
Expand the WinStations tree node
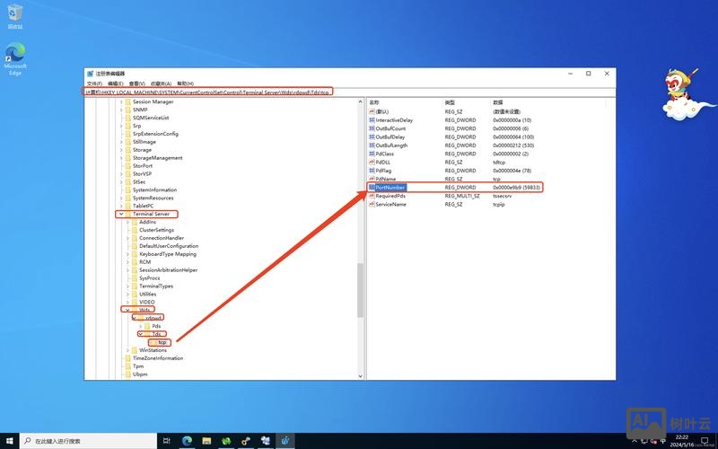coord(127,350)
